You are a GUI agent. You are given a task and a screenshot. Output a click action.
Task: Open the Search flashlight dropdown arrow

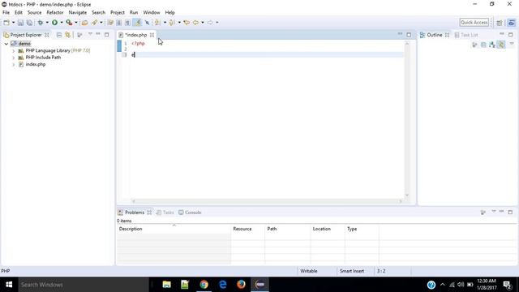[x=101, y=23]
